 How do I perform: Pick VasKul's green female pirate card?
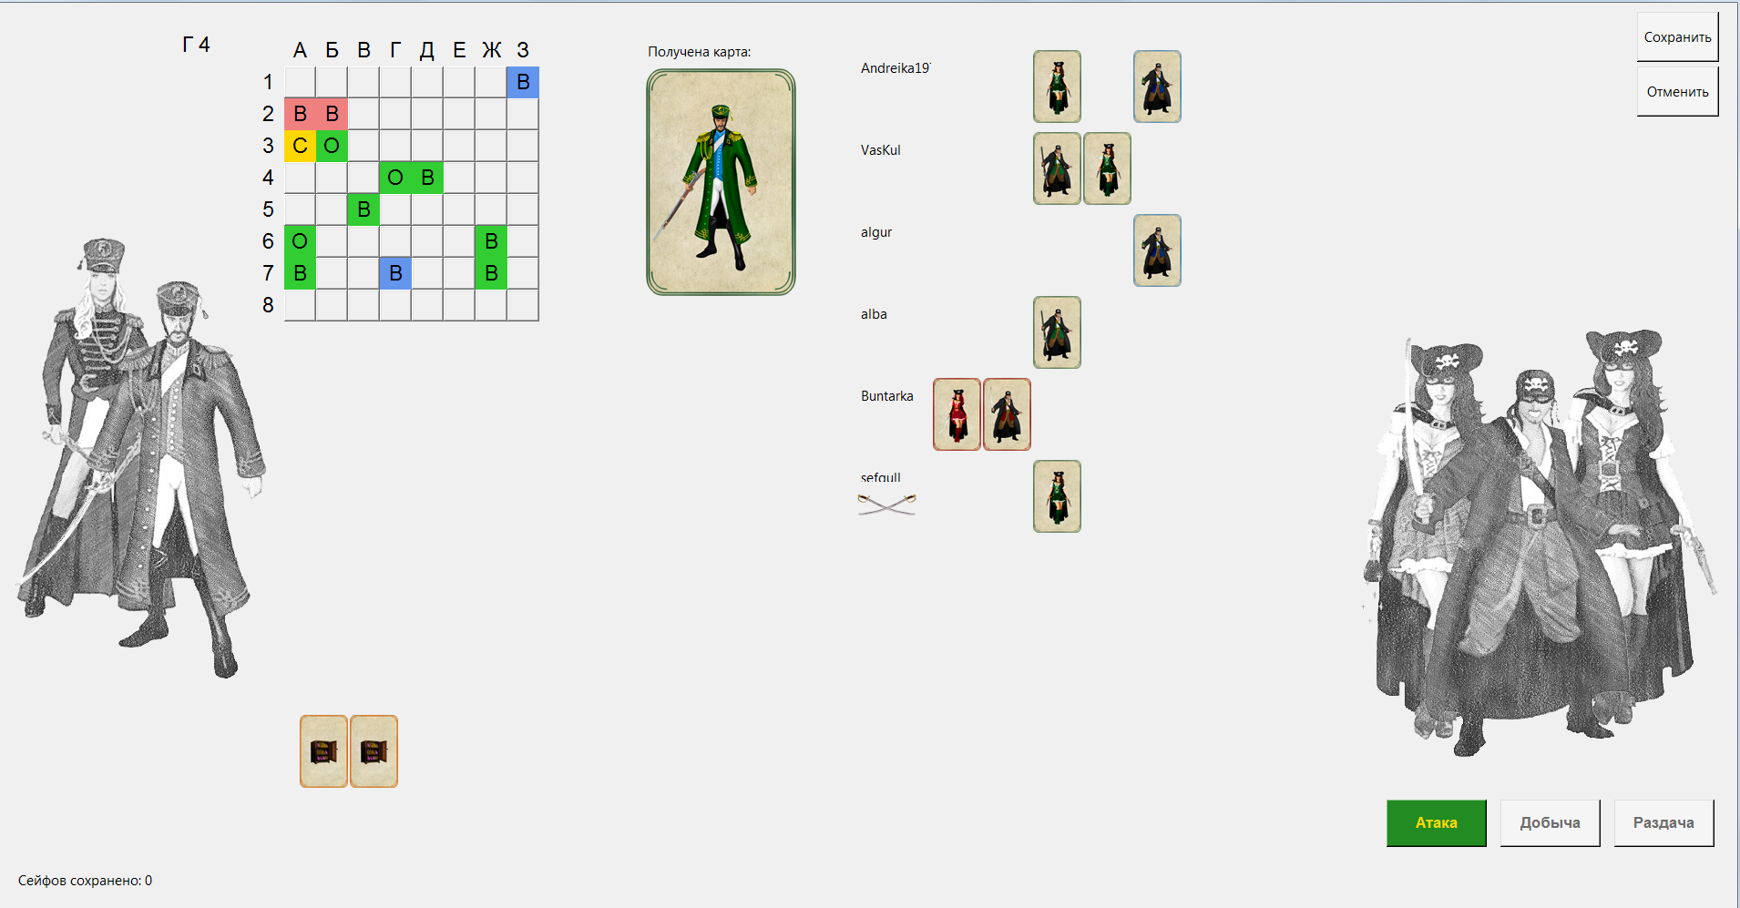[1107, 168]
